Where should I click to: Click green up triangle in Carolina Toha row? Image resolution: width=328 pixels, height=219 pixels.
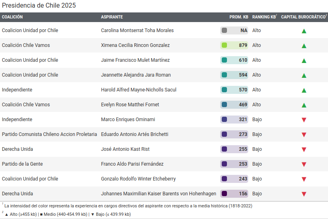tap(304, 31)
